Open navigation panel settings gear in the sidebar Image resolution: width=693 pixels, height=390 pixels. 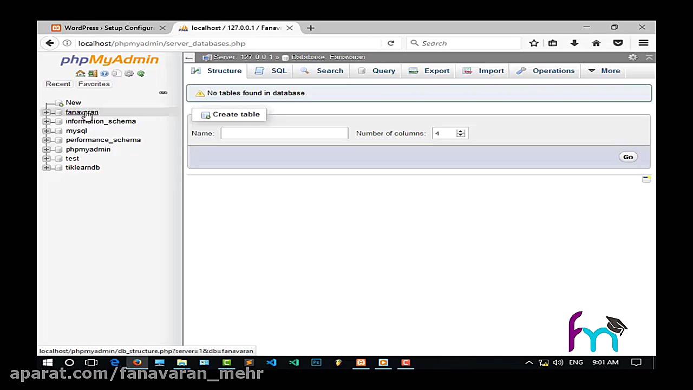tap(129, 74)
